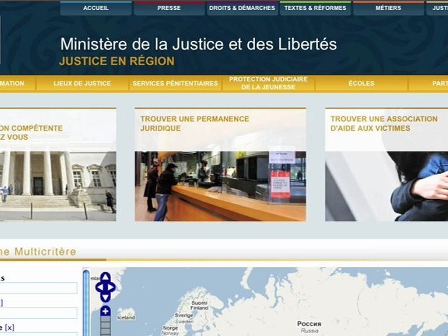The height and width of the screenshot is (336, 448).
Task: Go to Droits & Démarches tab
Action: [242, 8]
